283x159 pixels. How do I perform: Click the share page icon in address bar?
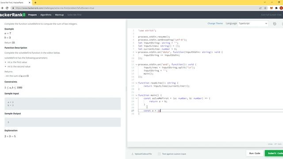[x=260, y=8]
